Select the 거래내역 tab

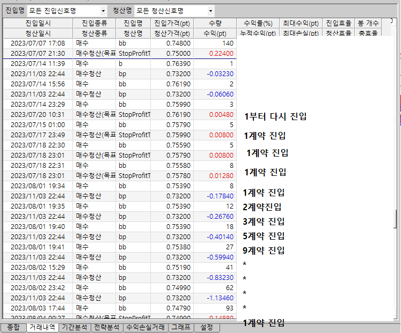tap(42, 327)
